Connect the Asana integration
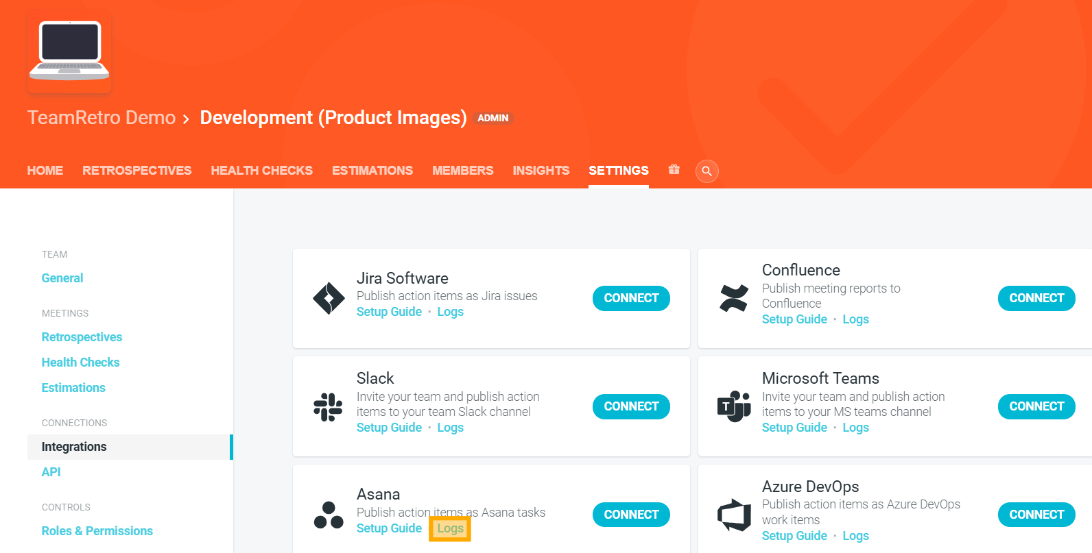Viewport: 1092px width, 553px height. pyautogui.click(x=631, y=515)
